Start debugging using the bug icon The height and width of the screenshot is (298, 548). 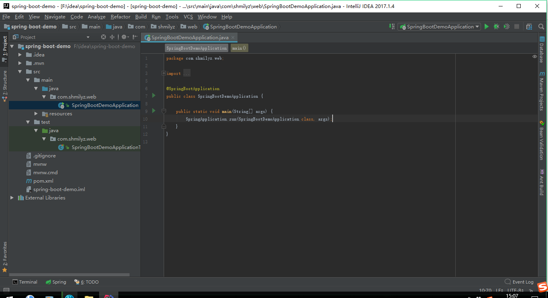click(x=496, y=26)
